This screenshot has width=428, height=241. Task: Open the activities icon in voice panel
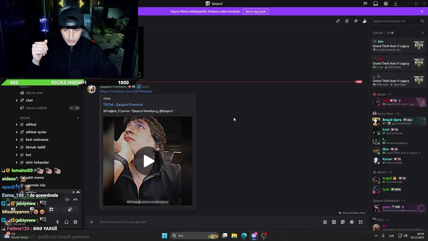(51, 210)
